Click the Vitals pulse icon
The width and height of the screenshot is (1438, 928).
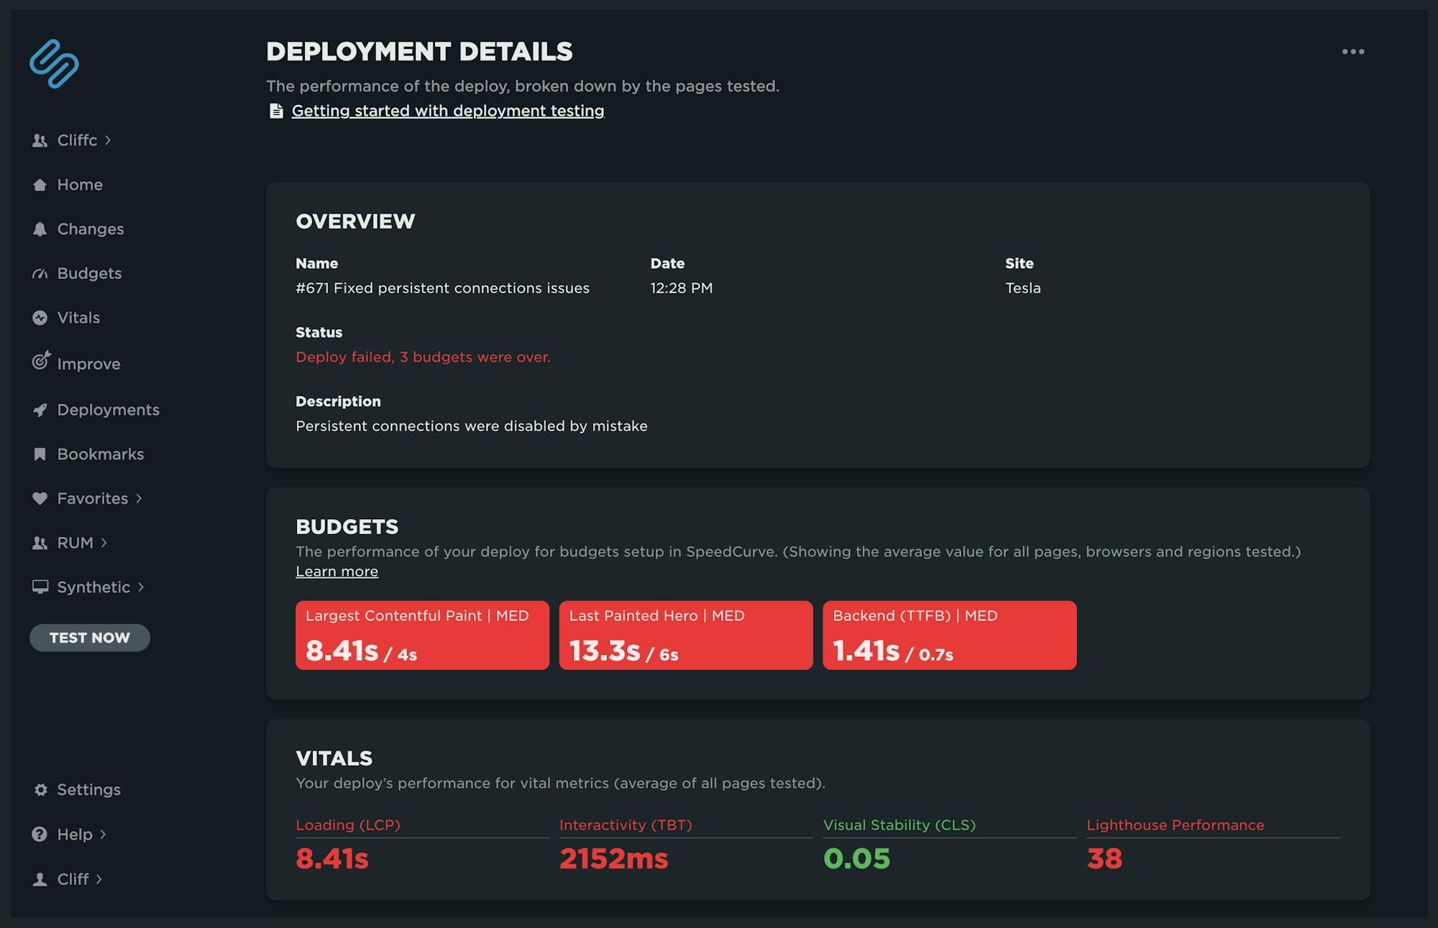40,318
